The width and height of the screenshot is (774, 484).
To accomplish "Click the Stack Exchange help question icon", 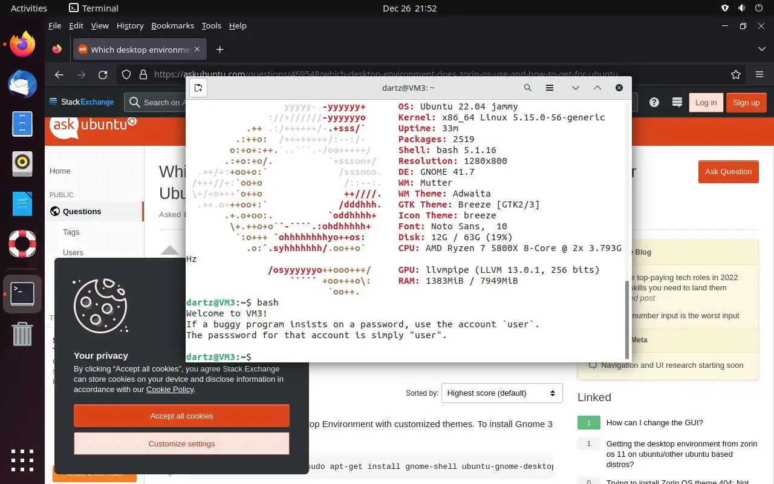I will (654, 102).
